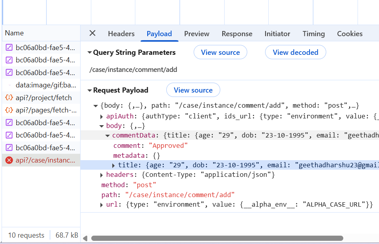The height and width of the screenshot is (244, 379).
Task: Show the Response tab
Action: tap(237, 34)
